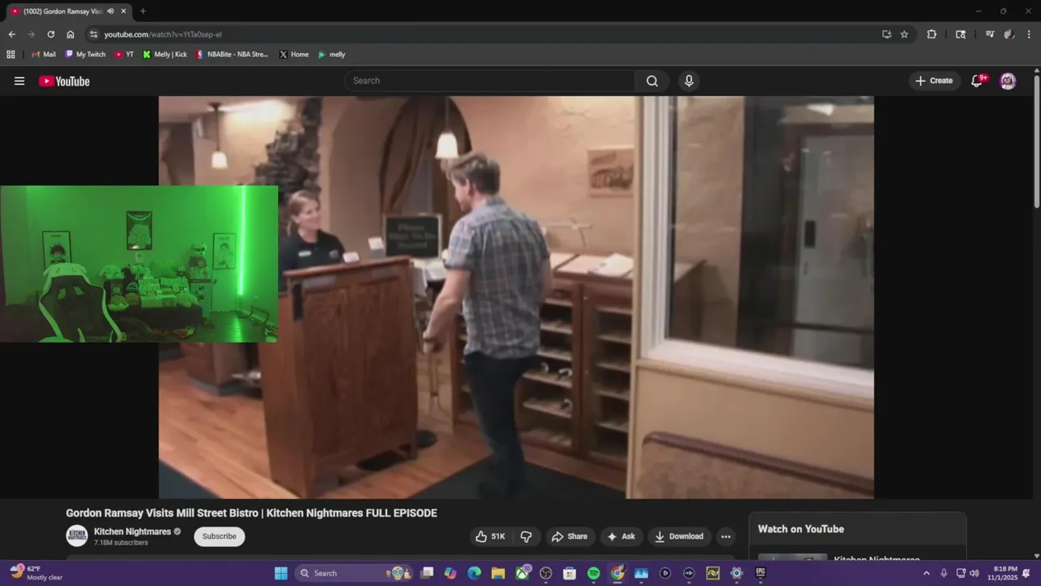Open File Explorer from the taskbar

tap(498, 573)
